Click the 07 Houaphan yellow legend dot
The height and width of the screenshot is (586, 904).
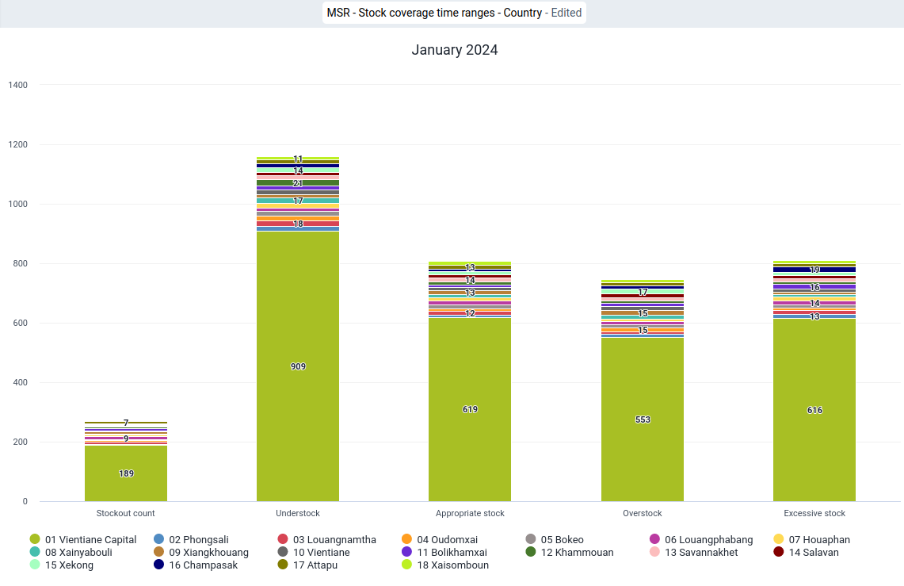coord(778,539)
